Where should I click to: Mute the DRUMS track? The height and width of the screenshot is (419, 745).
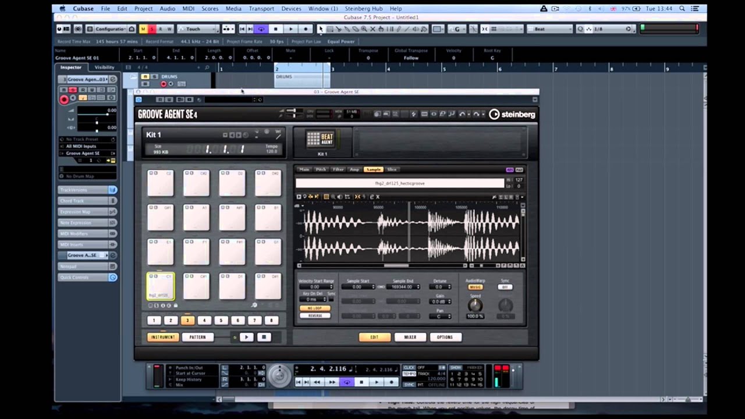pos(146,77)
